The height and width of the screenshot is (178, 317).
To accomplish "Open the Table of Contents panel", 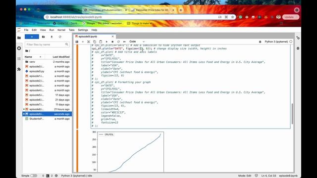I will pyautogui.click(x=19, y=59).
